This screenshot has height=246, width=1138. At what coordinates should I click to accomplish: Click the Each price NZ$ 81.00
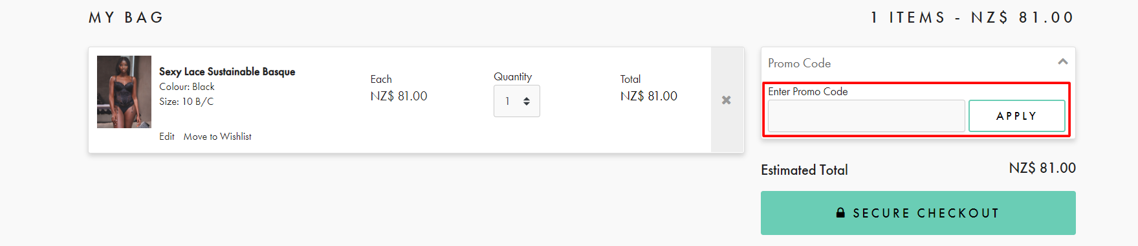point(399,96)
